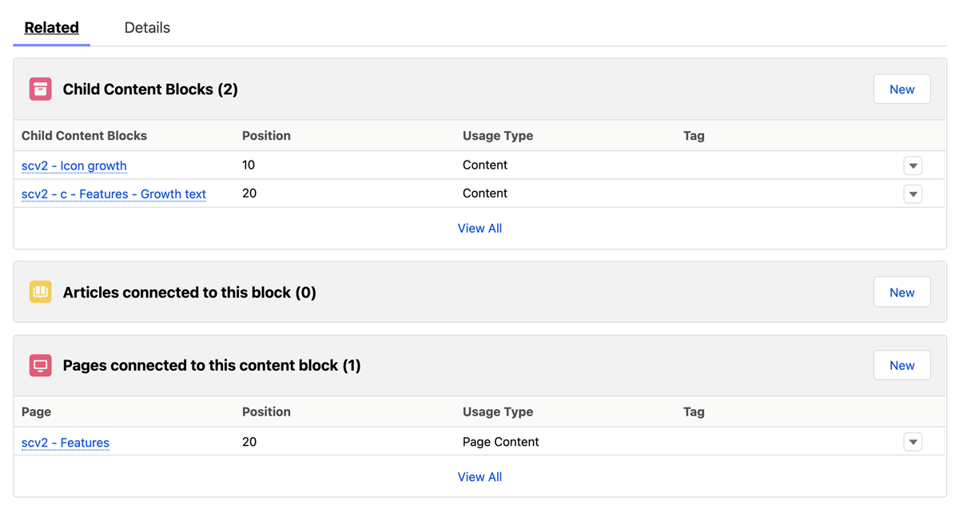Open the scv2 - Icon growth record
Image resolution: width=959 pixels, height=505 pixels.
click(74, 165)
